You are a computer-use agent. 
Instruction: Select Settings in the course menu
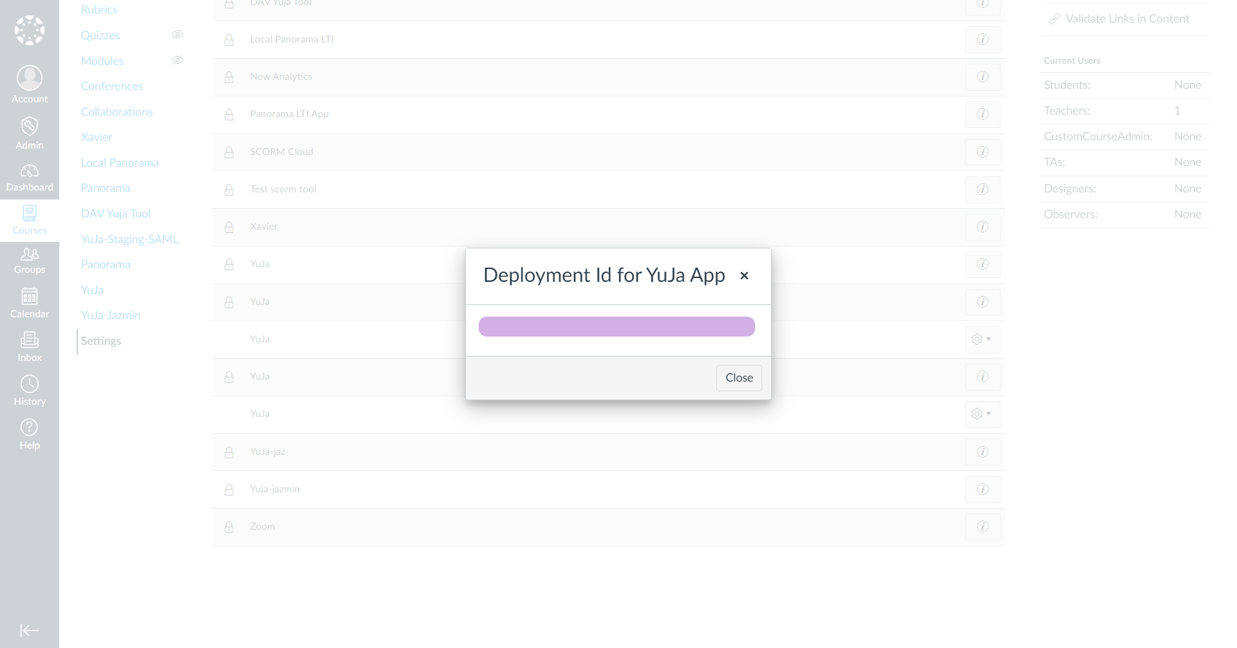click(101, 341)
